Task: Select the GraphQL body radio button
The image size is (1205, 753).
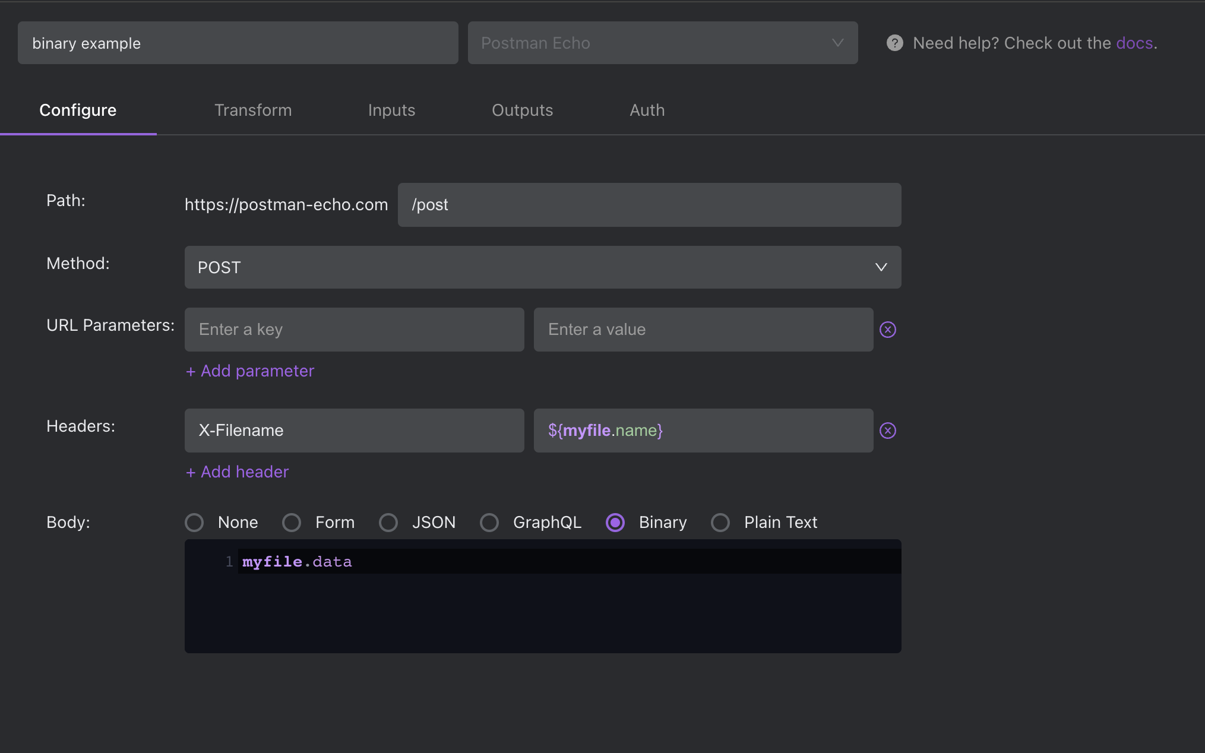Action: click(489, 523)
